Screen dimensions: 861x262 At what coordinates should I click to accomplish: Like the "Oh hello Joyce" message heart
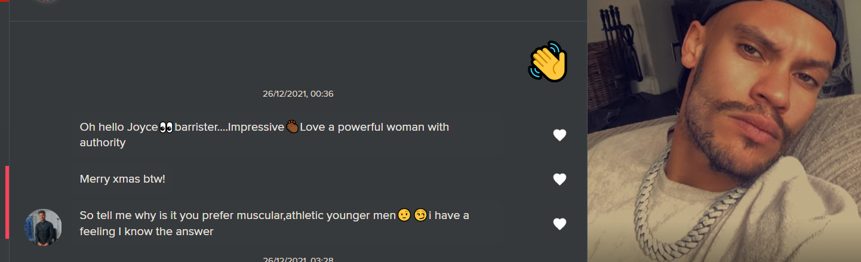(x=559, y=135)
